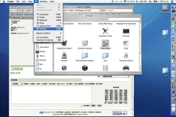Image resolution: width=176 pixels, height=117 pixels.
Task: Open the 文字顏色 dropdown
Action: [x=17, y=84]
